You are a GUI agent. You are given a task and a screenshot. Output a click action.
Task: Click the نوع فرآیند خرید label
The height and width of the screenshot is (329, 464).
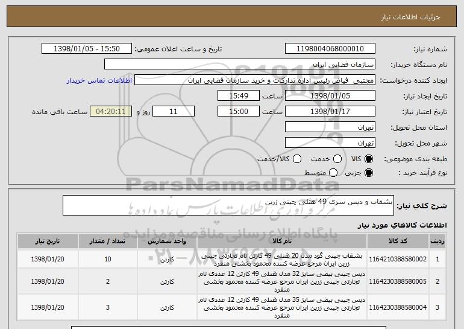(x=423, y=173)
